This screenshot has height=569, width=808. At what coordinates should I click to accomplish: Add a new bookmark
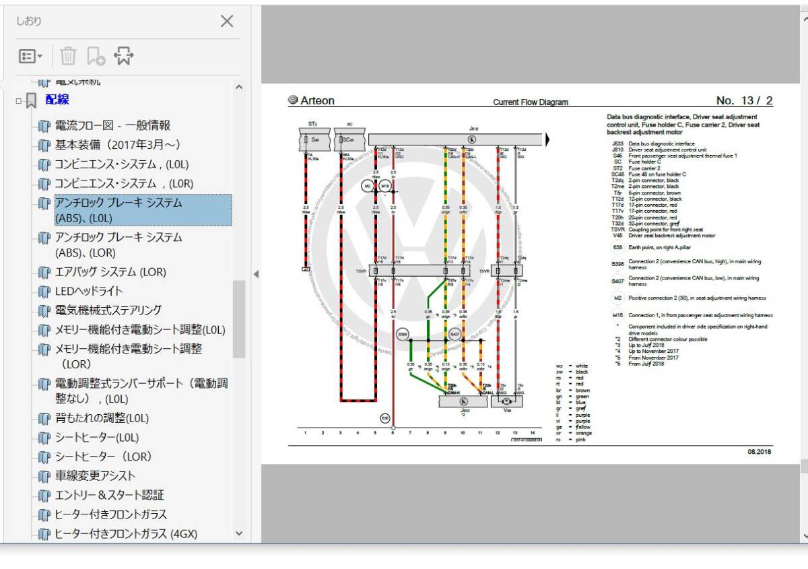coord(96,57)
